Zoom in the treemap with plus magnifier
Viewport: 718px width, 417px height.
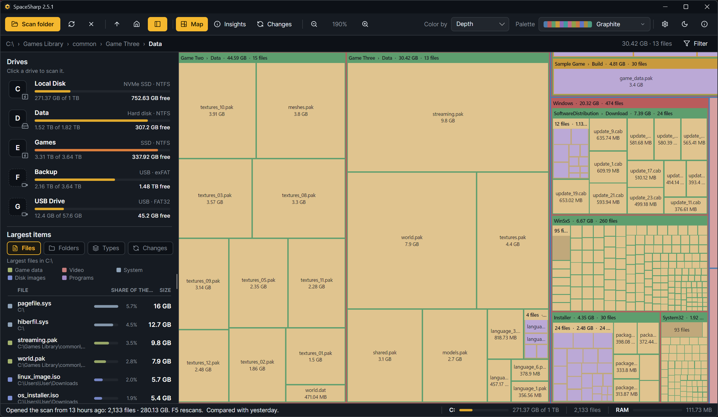(365, 24)
